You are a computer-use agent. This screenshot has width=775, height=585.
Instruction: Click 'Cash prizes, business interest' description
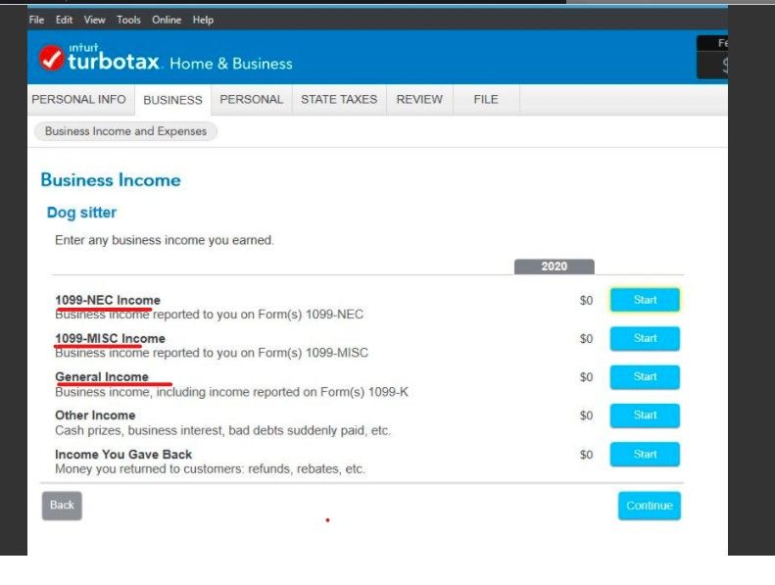point(222,431)
